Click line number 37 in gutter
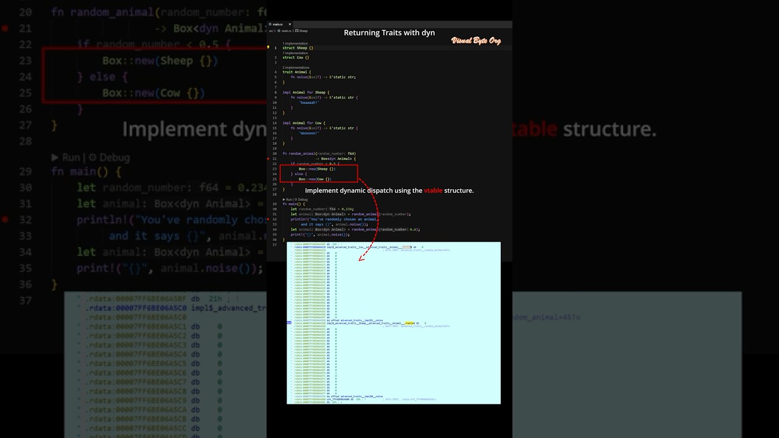Screen dimensions: 779x438 click(x=276, y=245)
